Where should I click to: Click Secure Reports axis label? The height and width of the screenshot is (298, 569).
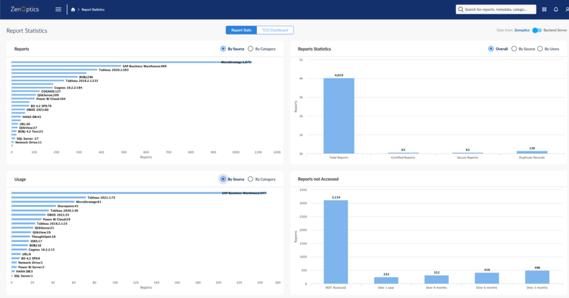(x=467, y=157)
